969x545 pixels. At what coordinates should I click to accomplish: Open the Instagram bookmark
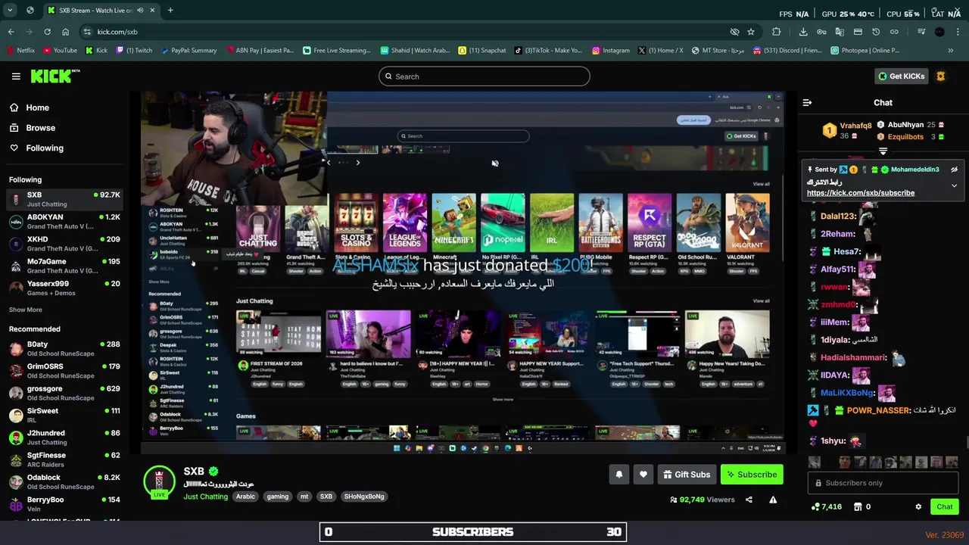click(610, 51)
